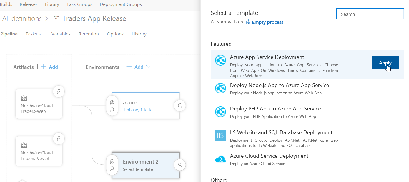Click the Traders-Web artifact trigger lightning icon
The image size is (409, 182).
(x=59, y=92)
